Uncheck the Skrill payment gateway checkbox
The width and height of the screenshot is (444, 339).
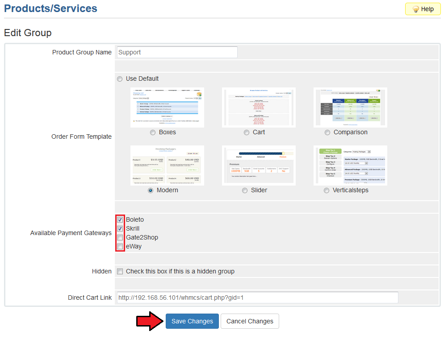pyautogui.click(x=120, y=229)
